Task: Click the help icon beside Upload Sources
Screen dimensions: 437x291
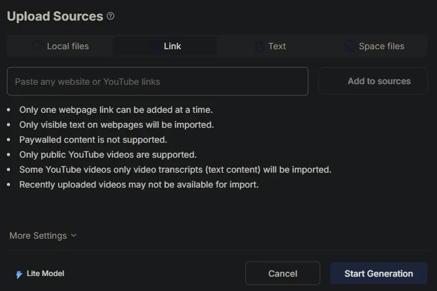Action: (x=110, y=17)
